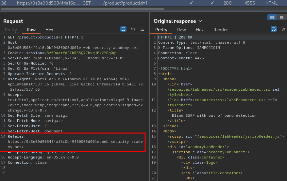This screenshot has width=287, height=181.
Task: Toggle show non-printable \n icon in Request panel
Action: tap(133, 29)
